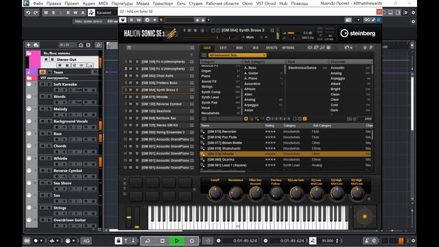The image size is (439, 247).
Task: Click the Soft Karaoke track instrument icon
Action: click(x=29, y=84)
